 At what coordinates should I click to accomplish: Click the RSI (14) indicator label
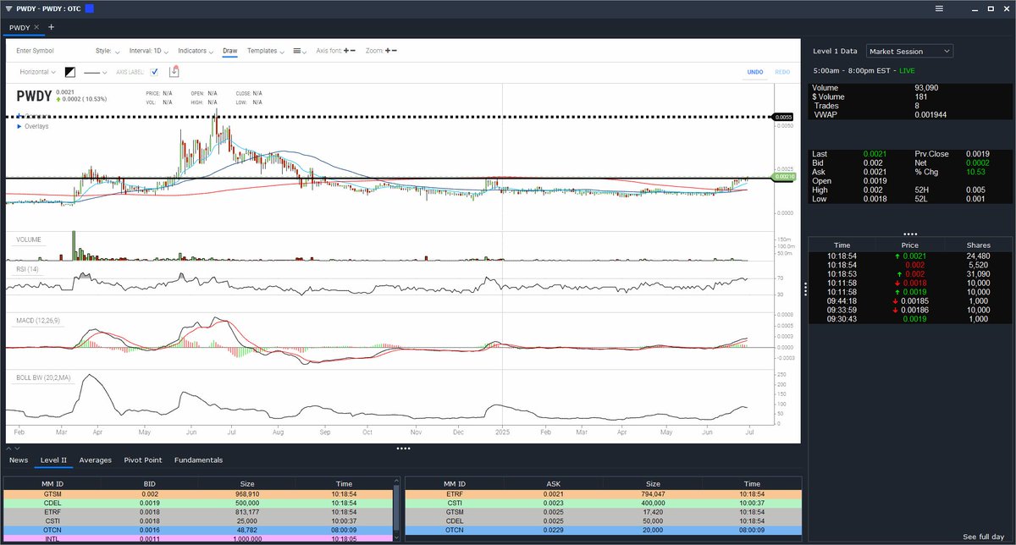coord(27,269)
